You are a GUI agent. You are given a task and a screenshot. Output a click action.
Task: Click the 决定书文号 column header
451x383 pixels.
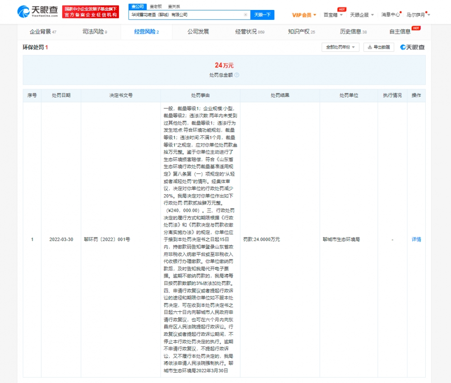pyautogui.click(x=121, y=96)
